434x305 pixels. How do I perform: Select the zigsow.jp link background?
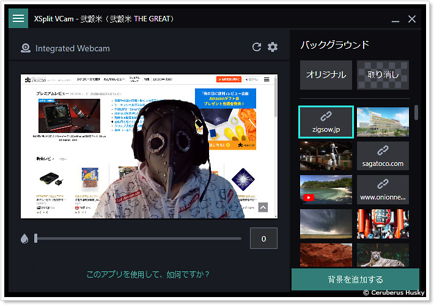(x=326, y=122)
